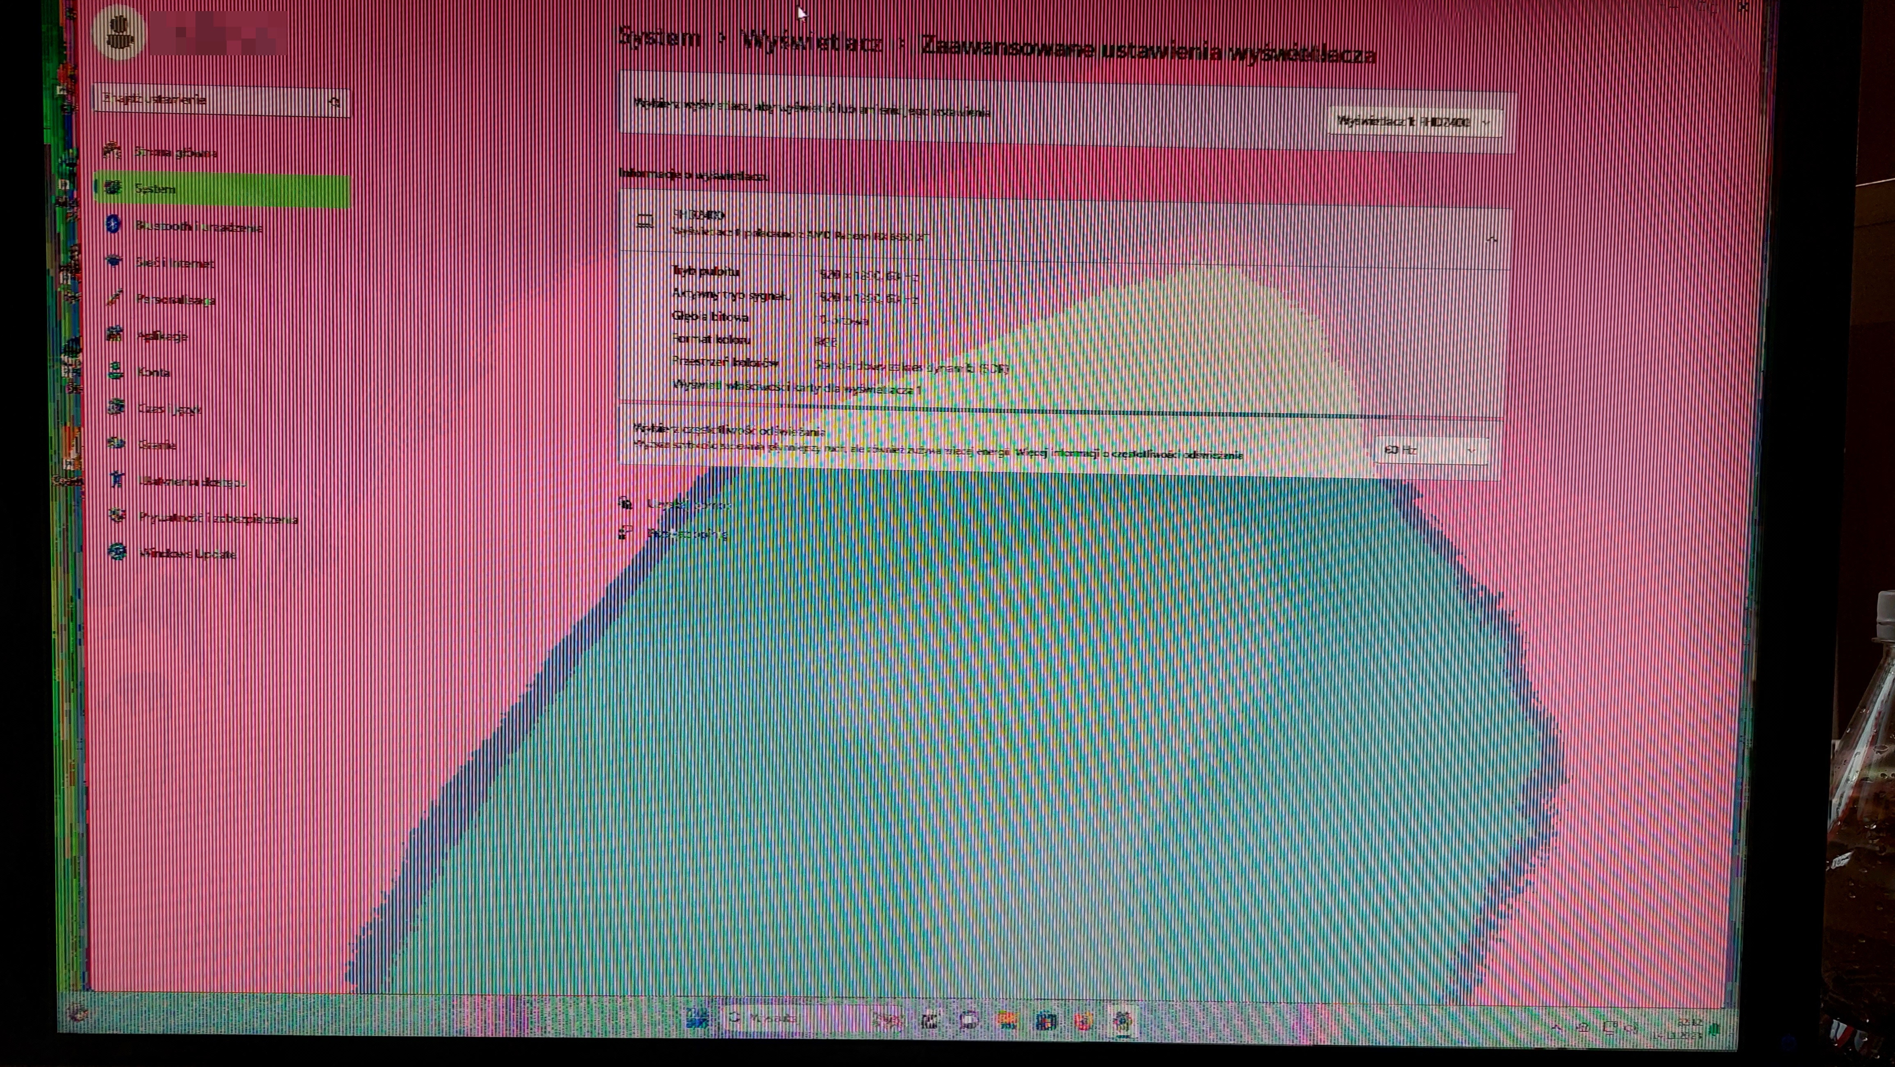
Task: Go to Personalizacja settings
Action: (x=174, y=300)
